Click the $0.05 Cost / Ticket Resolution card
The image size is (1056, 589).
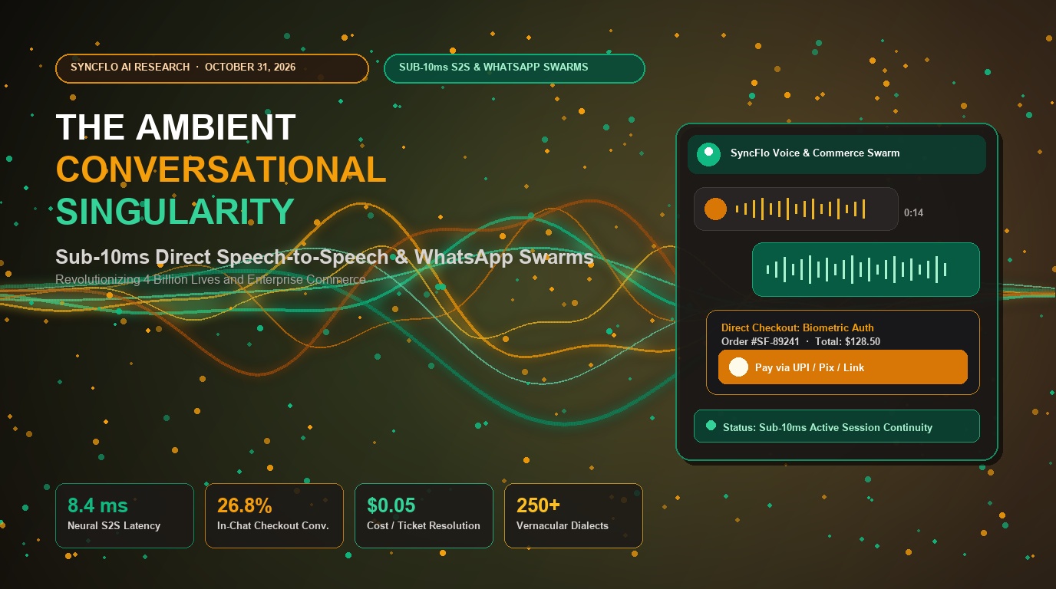click(424, 515)
